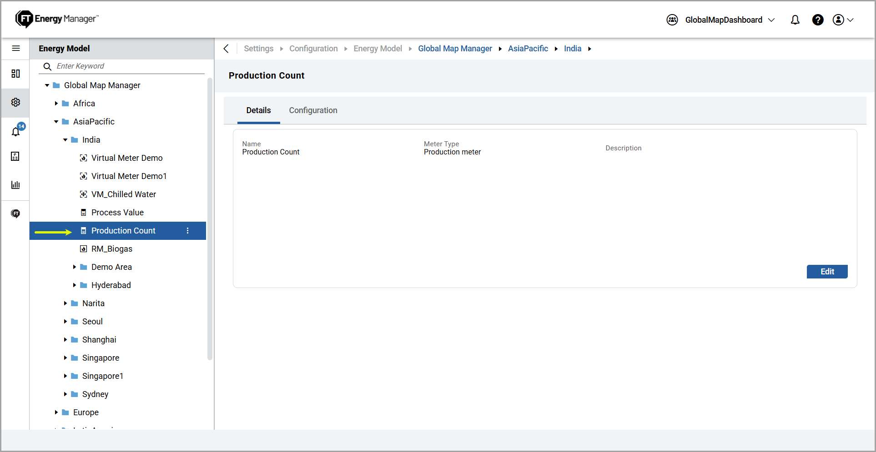Image resolution: width=876 pixels, height=452 pixels.
Task: Open the help question mark icon
Action: pyautogui.click(x=818, y=20)
